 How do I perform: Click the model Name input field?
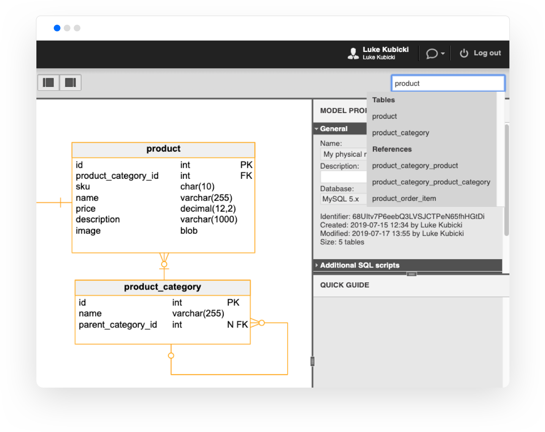(x=344, y=154)
